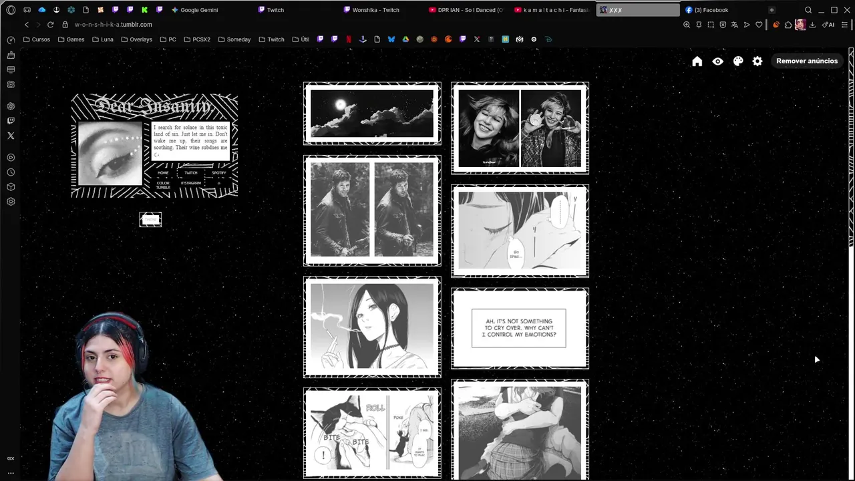Open History clock icon in sidebar
This screenshot has width=855, height=481.
point(11,172)
